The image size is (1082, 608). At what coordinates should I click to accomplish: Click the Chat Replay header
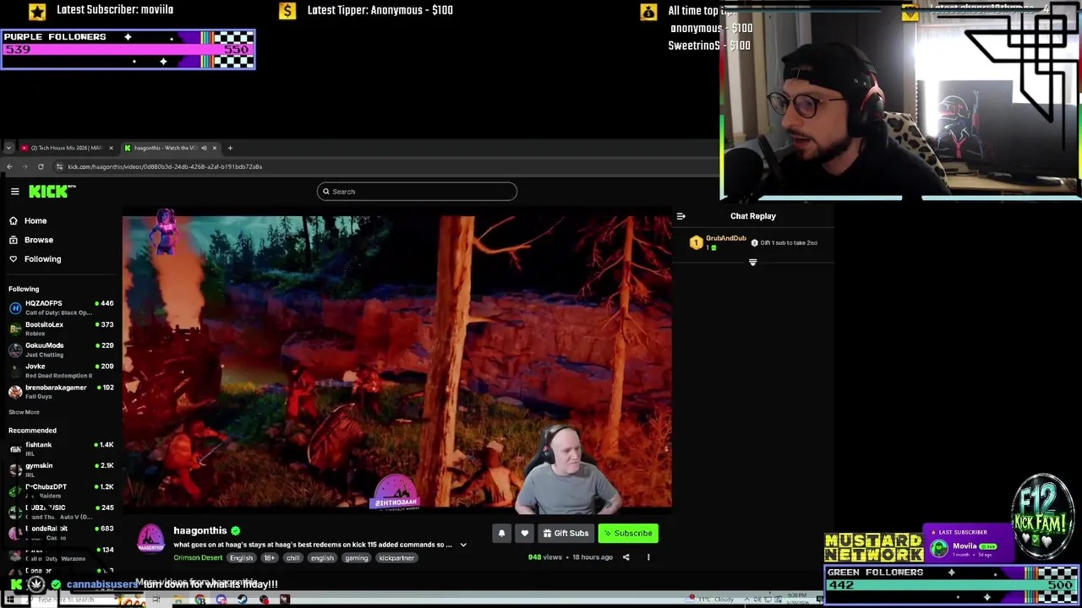(x=752, y=217)
